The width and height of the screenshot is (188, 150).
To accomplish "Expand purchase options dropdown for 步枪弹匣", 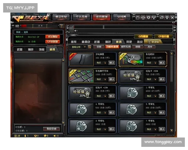I will tap(105, 63).
